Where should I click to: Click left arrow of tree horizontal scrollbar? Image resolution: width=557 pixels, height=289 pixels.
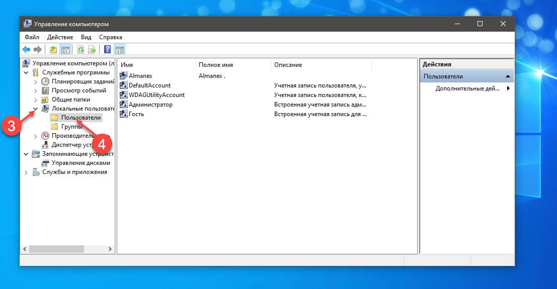point(25,249)
